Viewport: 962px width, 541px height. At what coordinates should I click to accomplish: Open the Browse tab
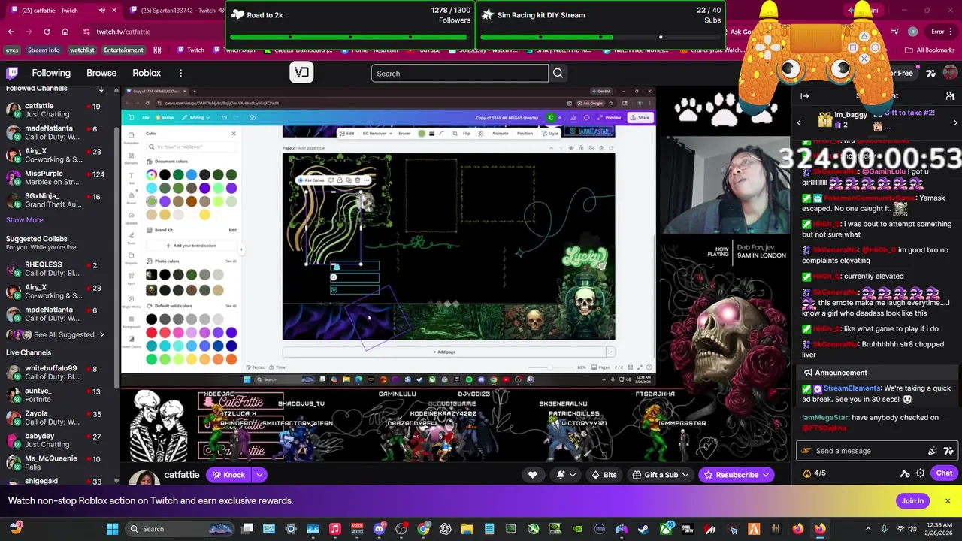point(101,73)
